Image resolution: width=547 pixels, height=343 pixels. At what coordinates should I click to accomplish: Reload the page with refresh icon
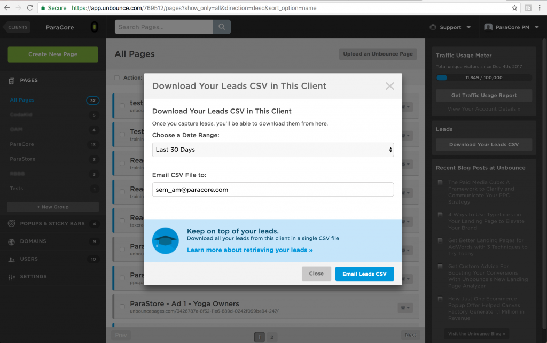click(x=30, y=7)
